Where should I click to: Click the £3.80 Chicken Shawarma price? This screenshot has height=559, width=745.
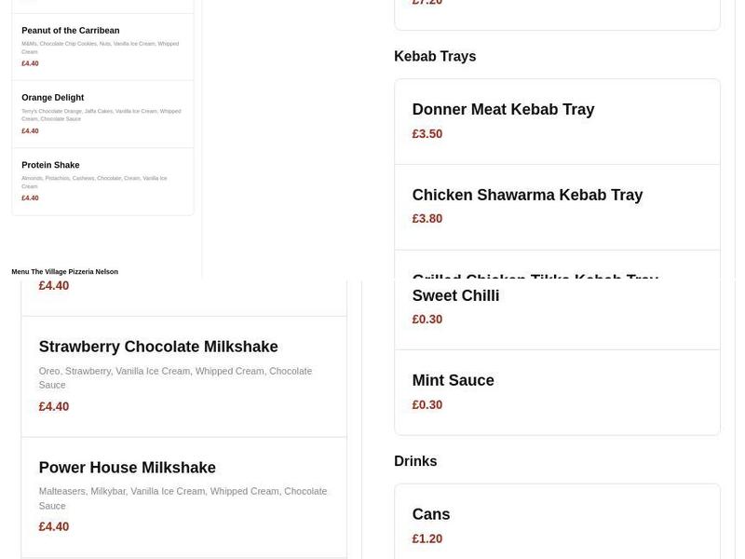[x=427, y=219]
